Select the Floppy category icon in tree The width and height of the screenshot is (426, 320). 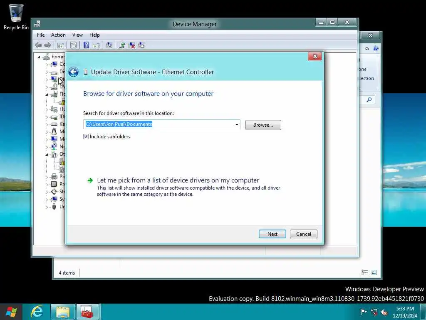pos(54,94)
